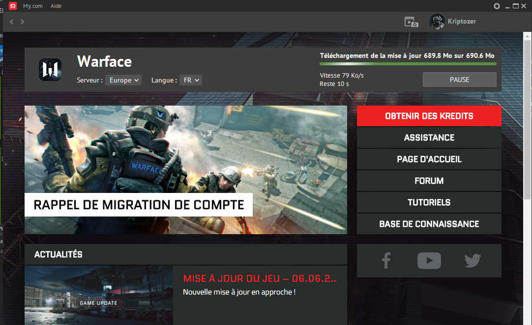
Task: Click the scrollbar up arrow
Action: 527,36
